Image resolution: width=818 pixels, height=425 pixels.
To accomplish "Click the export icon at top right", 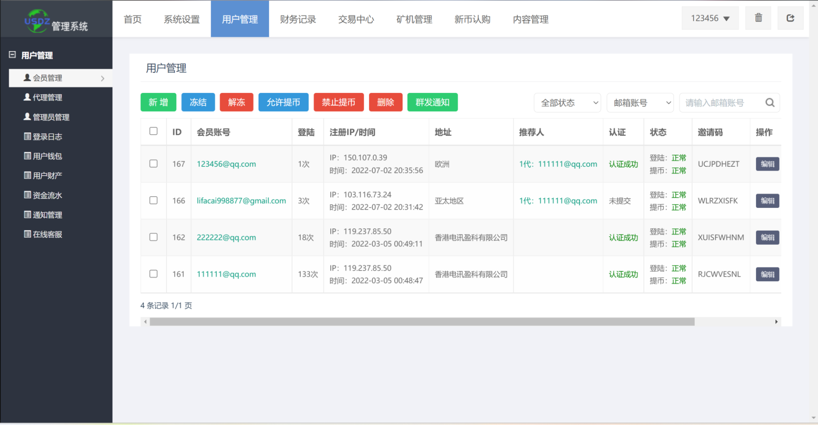I will pyautogui.click(x=790, y=18).
